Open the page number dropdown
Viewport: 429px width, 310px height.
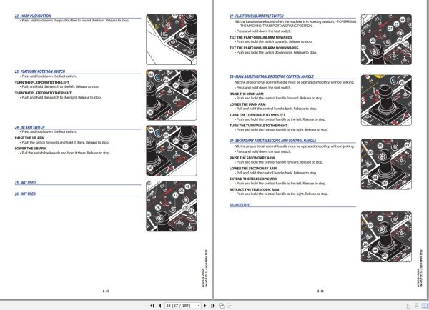(199, 306)
